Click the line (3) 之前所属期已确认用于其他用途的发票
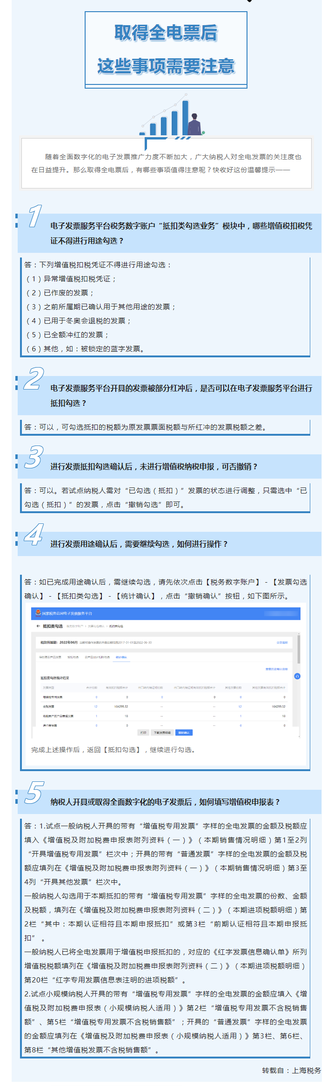This screenshot has height=1086, width=334. pos(100,307)
